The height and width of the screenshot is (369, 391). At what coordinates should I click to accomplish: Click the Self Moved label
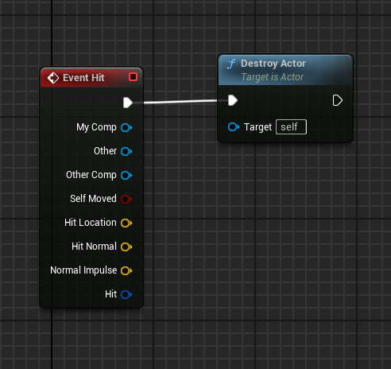pyautogui.click(x=93, y=199)
